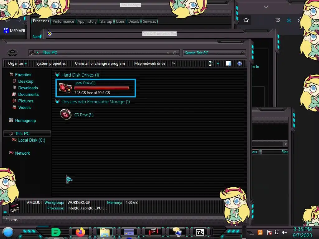
Task: Click Local Disk (C:) storage usage bar
Action: pos(102,88)
